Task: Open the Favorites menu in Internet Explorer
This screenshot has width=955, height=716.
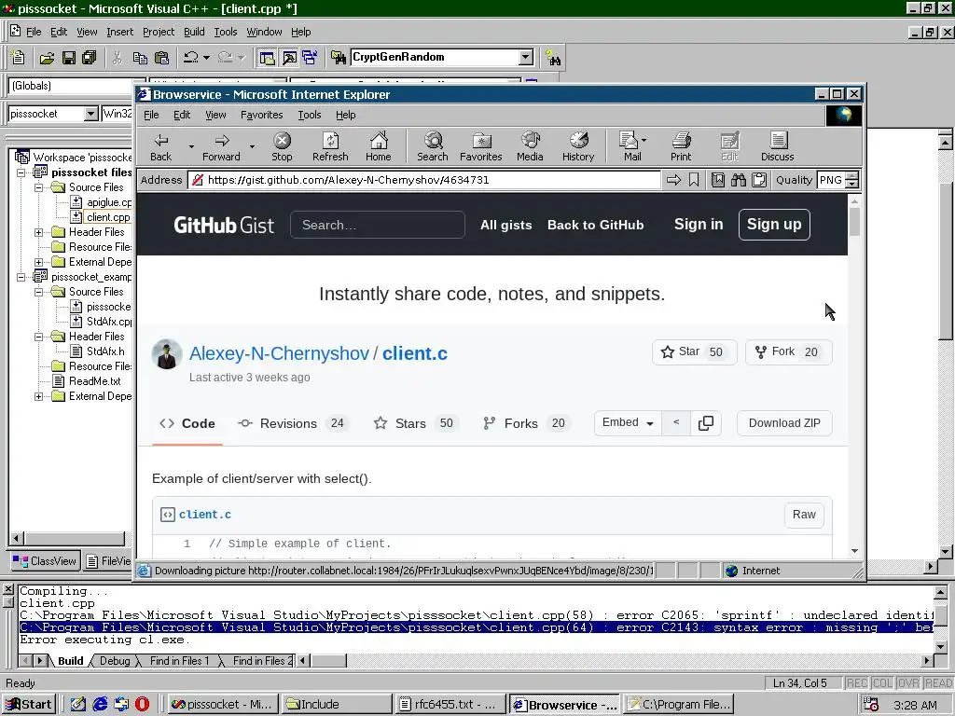Action: tap(261, 115)
